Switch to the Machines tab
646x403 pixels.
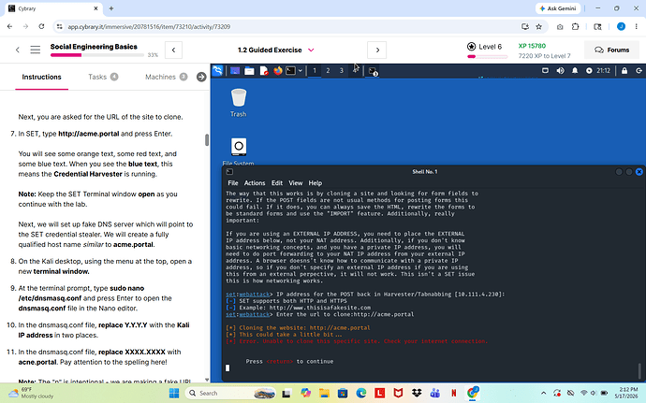pyautogui.click(x=166, y=77)
